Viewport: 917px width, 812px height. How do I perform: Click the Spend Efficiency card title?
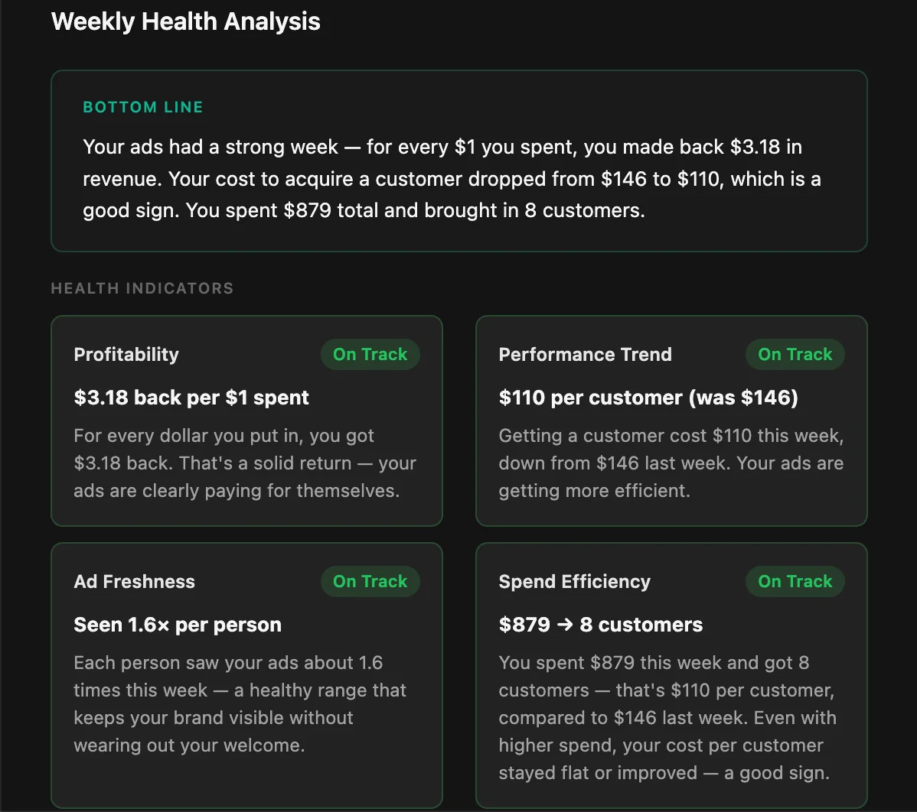click(x=574, y=581)
